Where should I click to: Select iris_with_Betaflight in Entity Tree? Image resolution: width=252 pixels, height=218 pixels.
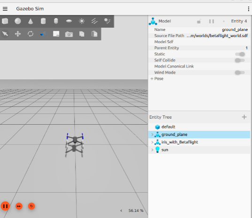199,142
